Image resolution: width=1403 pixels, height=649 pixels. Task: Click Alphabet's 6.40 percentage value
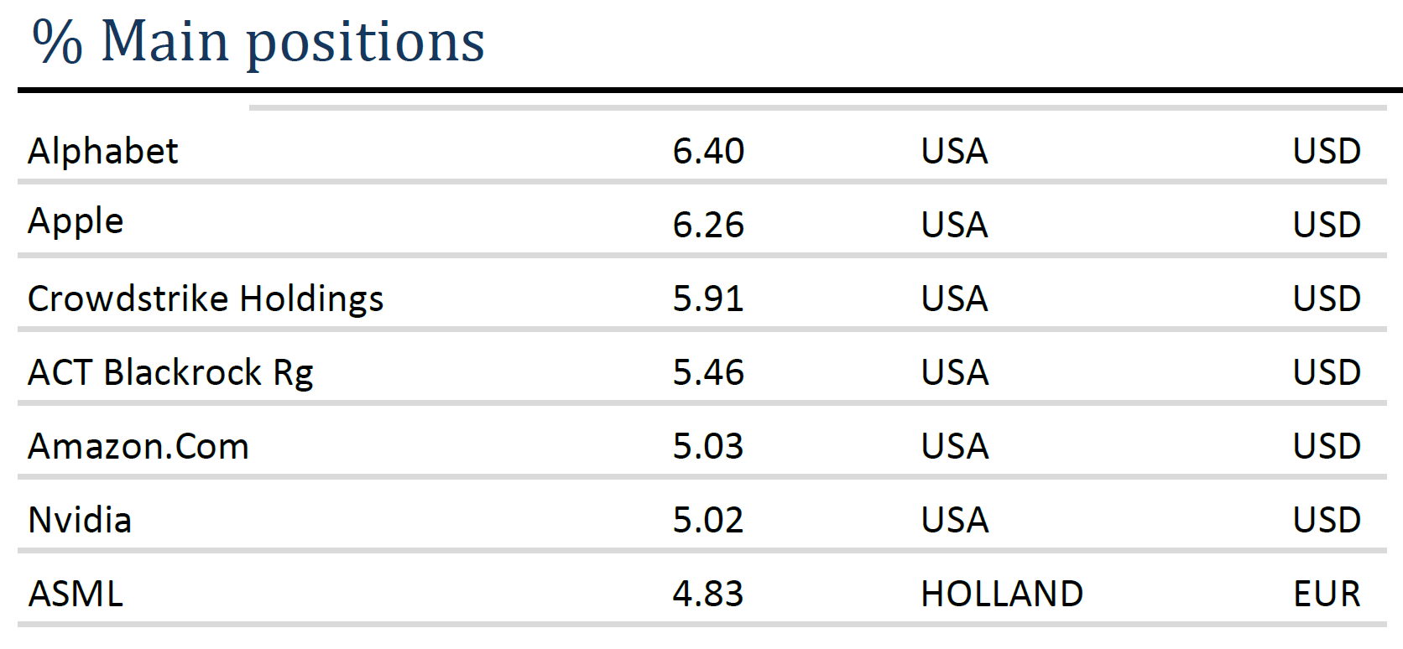(x=708, y=152)
